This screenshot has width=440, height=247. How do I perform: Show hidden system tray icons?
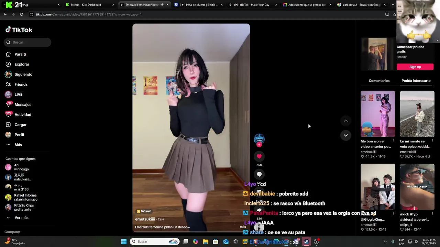pos(385,242)
